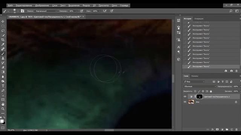Image resolution: width=241 pixels, height=135 pixels.
Task: Click the foreground color swatch
Action: pyautogui.click(x=2, y=121)
